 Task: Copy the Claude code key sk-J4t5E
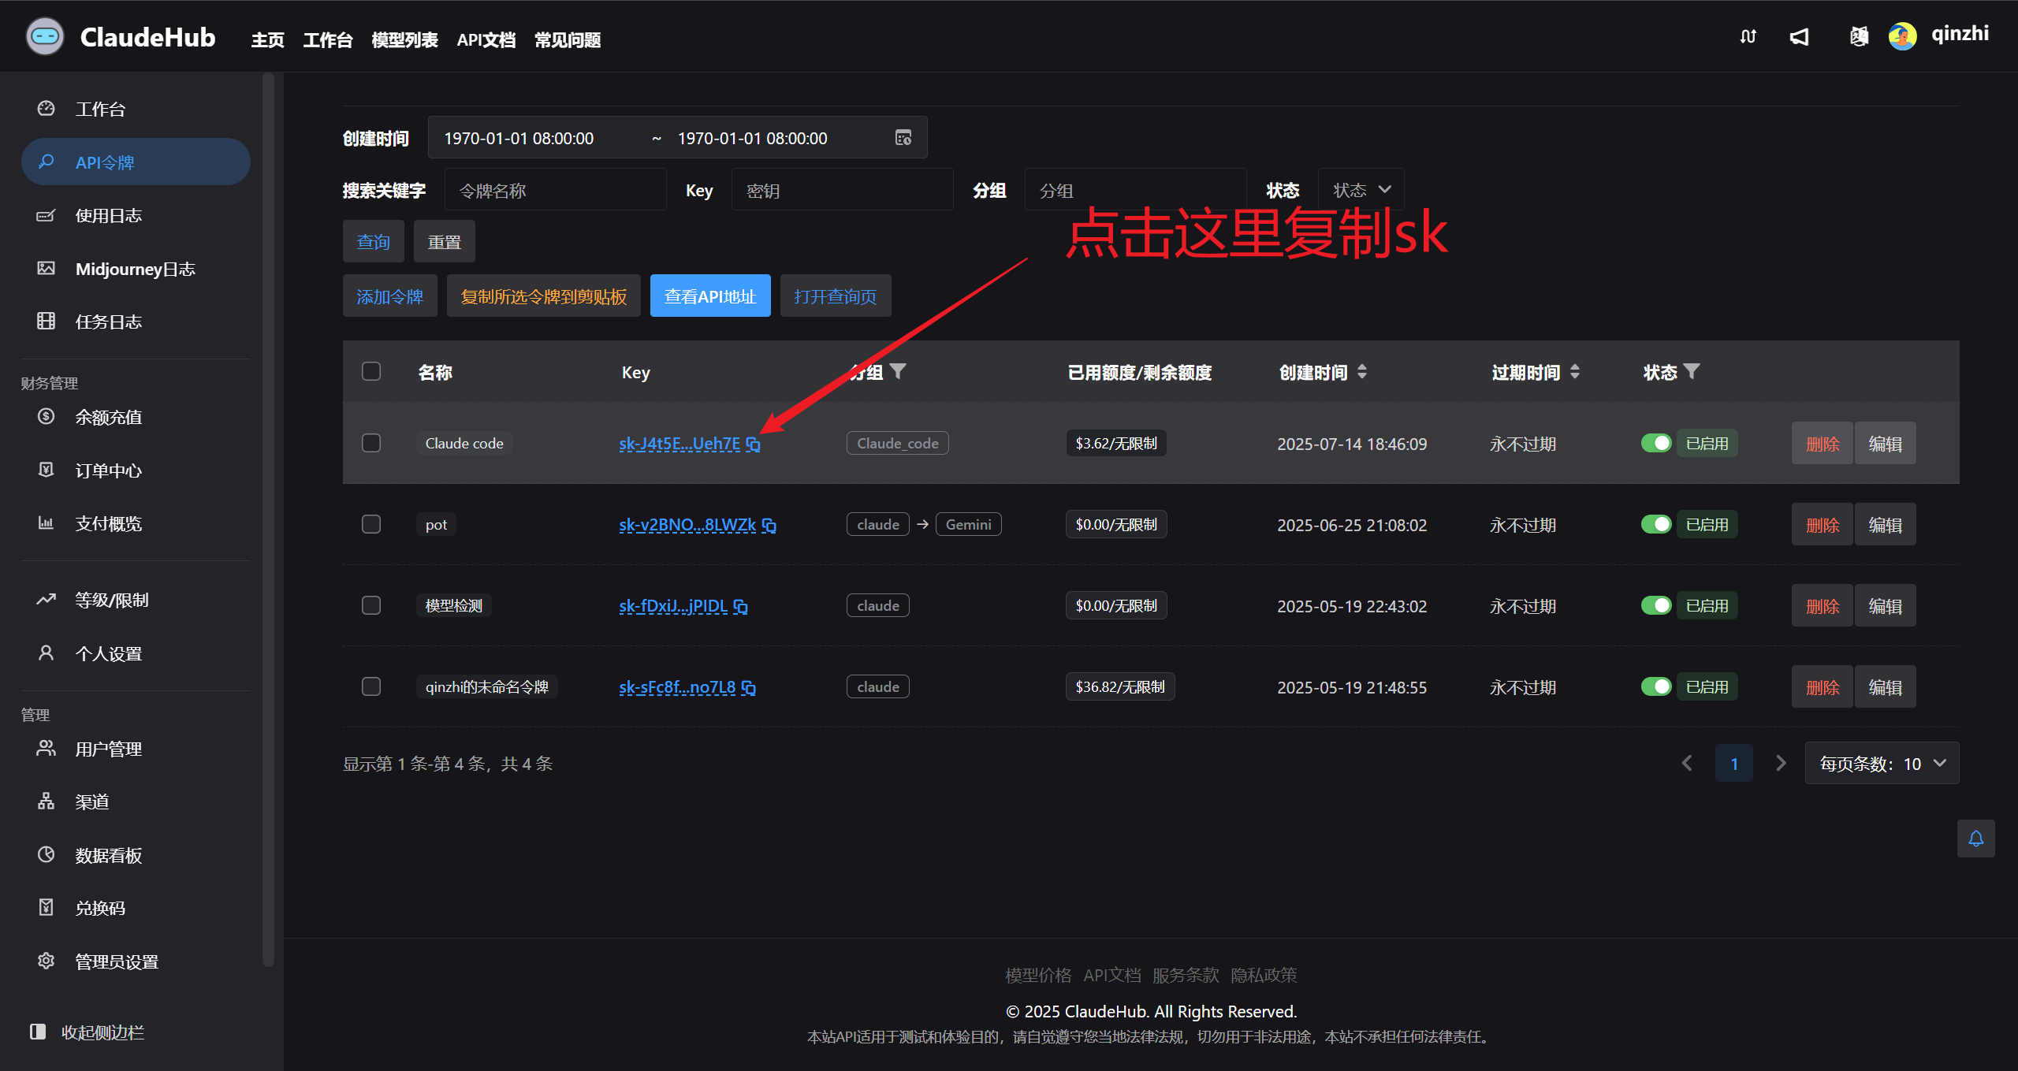click(x=754, y=444)
